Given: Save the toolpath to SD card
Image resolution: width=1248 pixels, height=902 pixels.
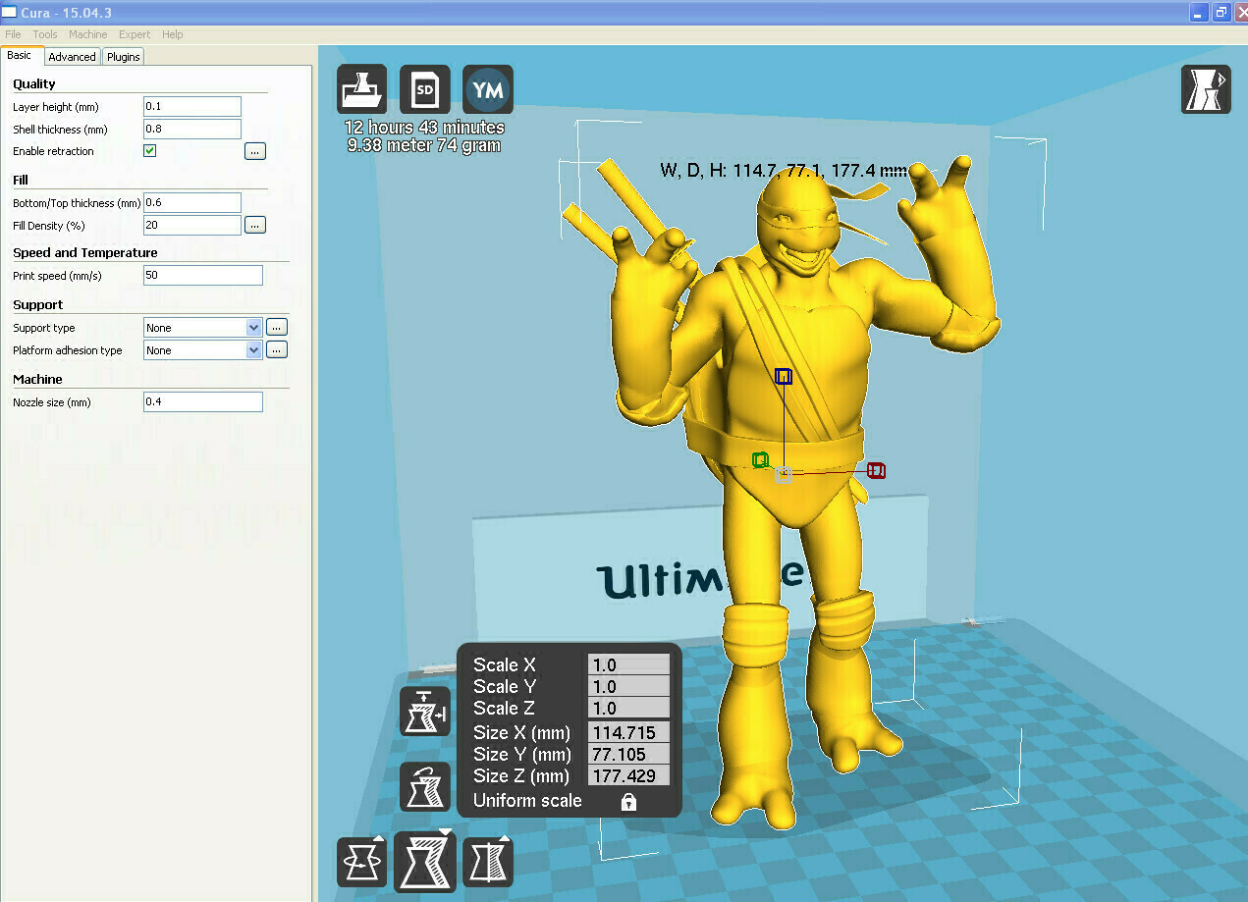Looking at the screenshot, I should tap(424, 88).
